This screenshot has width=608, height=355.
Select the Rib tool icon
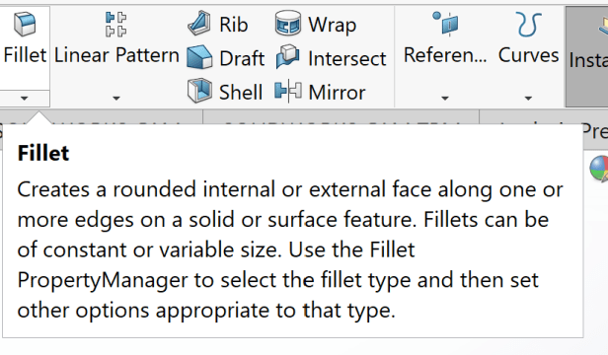pos(199,24)
